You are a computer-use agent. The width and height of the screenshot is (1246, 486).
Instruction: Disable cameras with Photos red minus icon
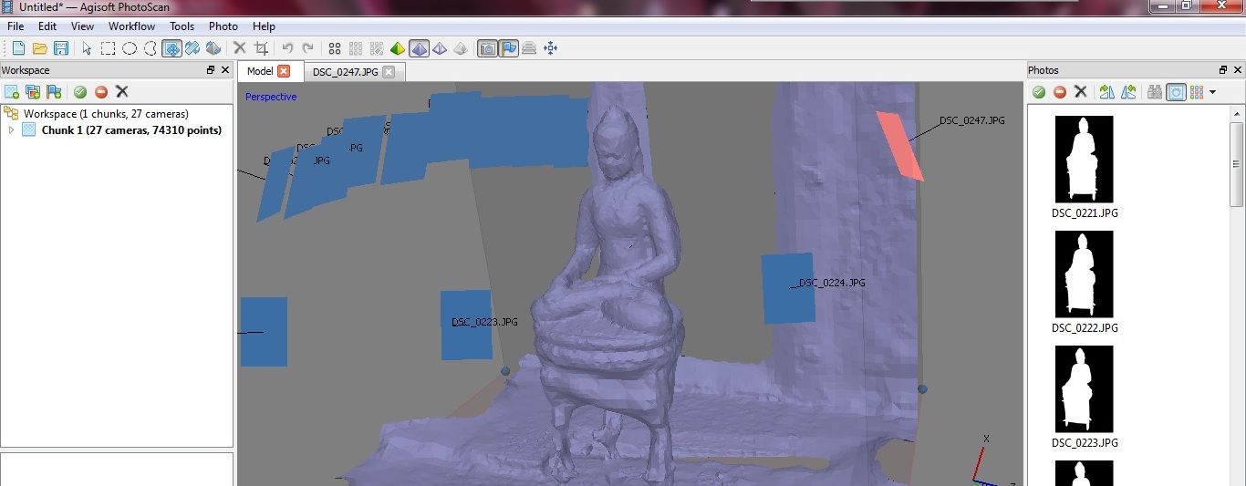click(1060, 92)
